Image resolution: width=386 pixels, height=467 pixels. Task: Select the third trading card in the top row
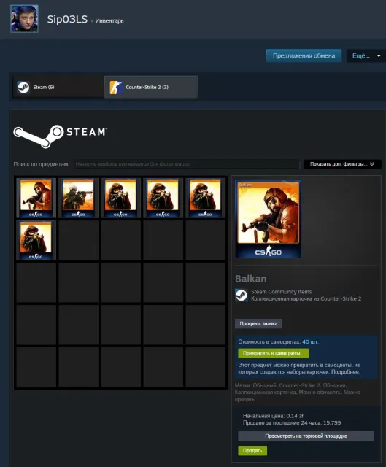[120, 198]
